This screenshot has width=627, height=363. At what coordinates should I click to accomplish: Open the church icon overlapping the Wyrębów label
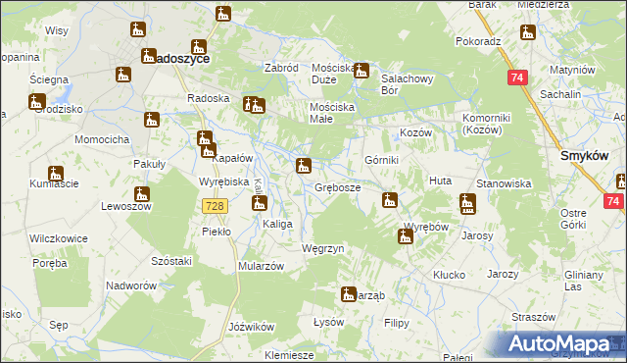[x=405, y=236]
